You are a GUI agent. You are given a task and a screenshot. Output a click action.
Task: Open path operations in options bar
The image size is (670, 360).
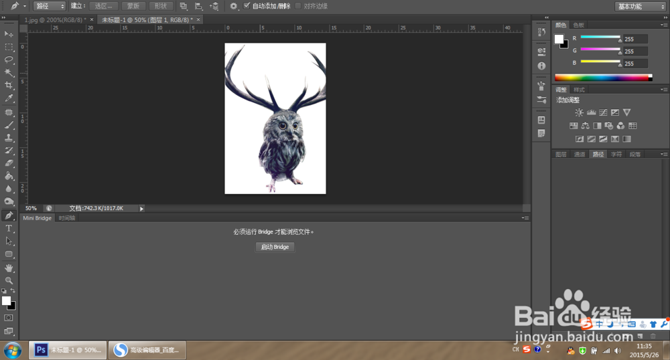click(184, 6)
